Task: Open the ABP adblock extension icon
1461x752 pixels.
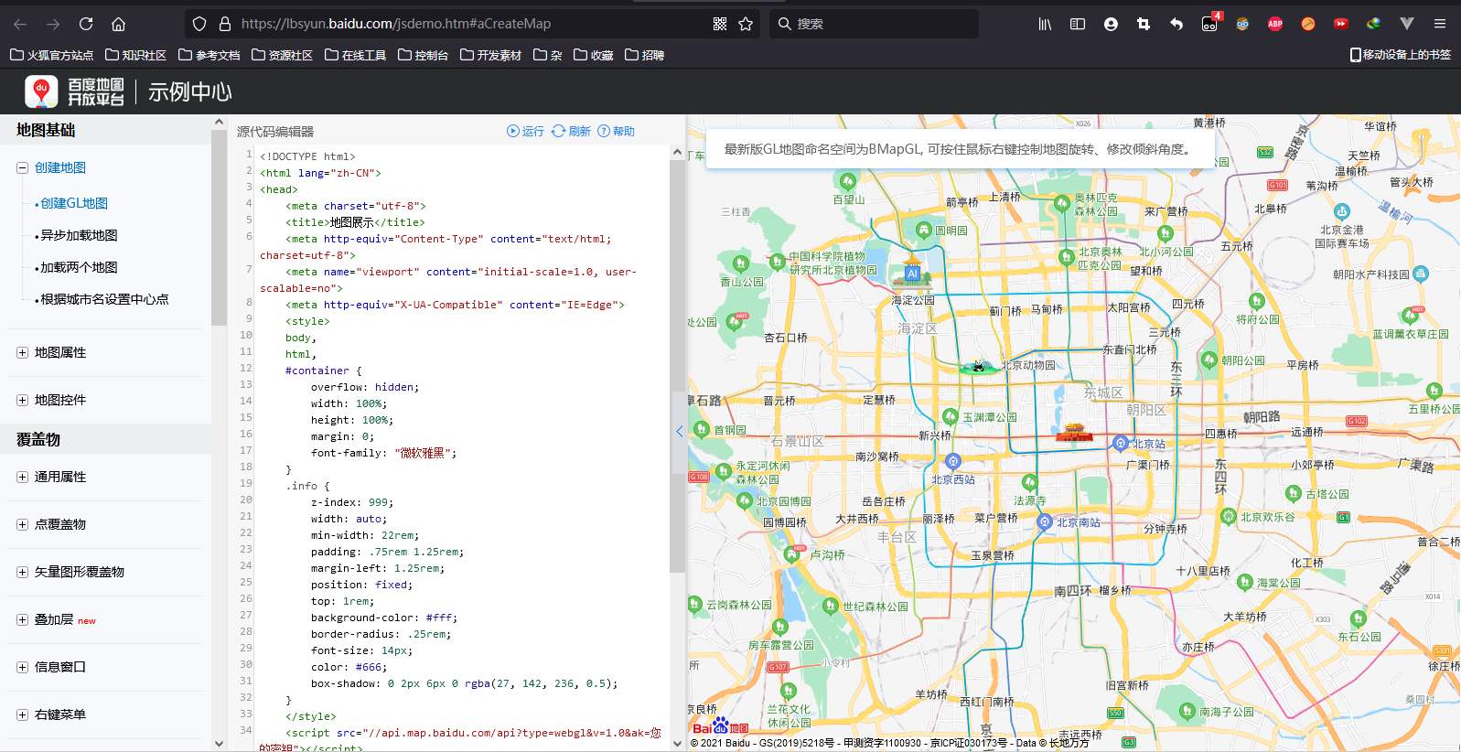Action: coord(1275,24)
